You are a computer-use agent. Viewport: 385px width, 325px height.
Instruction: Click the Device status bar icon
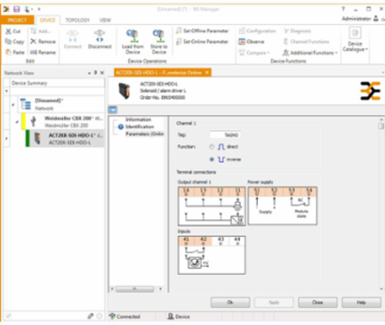[x=170, y=316]
